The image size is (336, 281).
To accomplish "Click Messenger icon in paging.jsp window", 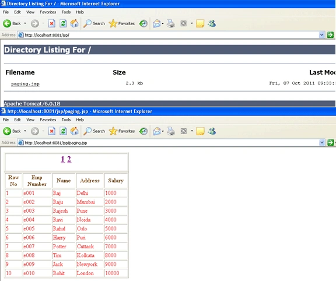I will [212, 131].
